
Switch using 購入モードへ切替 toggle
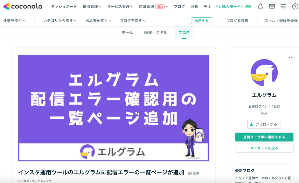[x=233, y=6]
